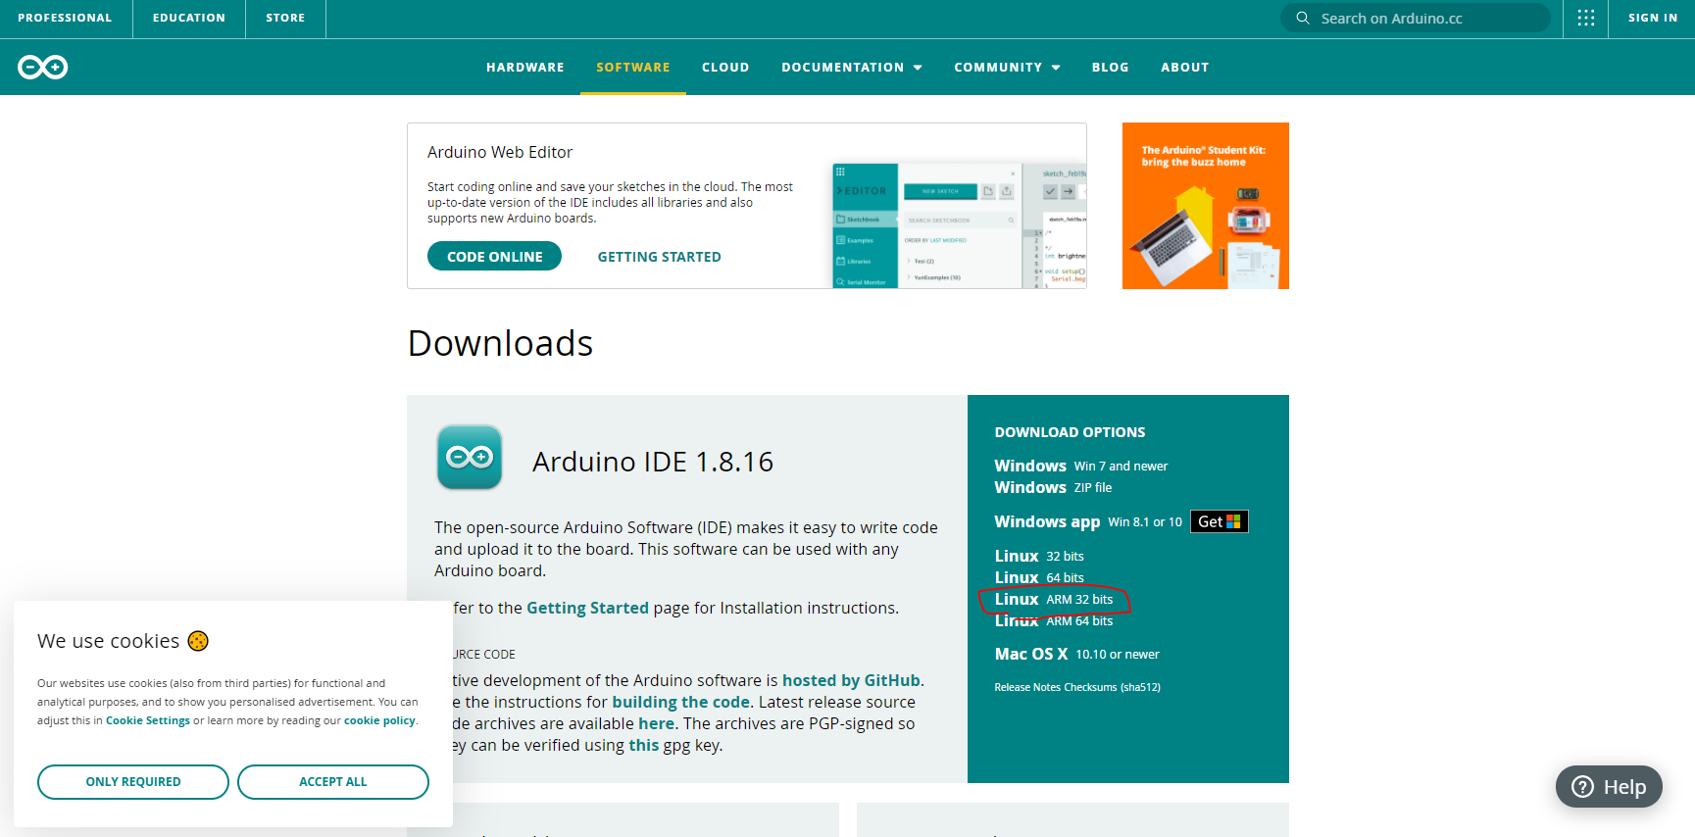Click the Get Microsoft Store badge

point(1219,521)
